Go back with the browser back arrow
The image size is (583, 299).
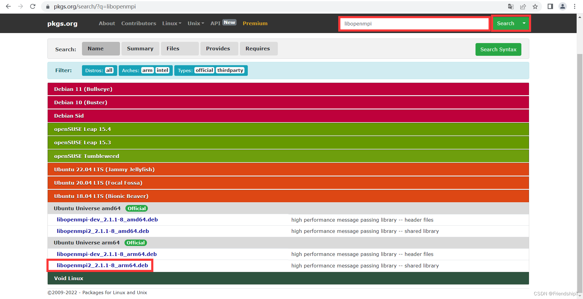click(8, 6)
